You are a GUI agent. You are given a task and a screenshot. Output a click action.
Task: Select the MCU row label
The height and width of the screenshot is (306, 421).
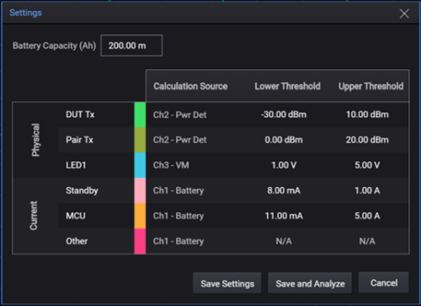pyautogui.click(x=76, y=216)
